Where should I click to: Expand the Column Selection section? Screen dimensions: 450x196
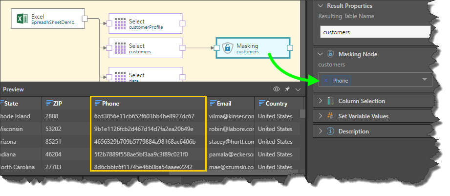[x=321, y=101]
